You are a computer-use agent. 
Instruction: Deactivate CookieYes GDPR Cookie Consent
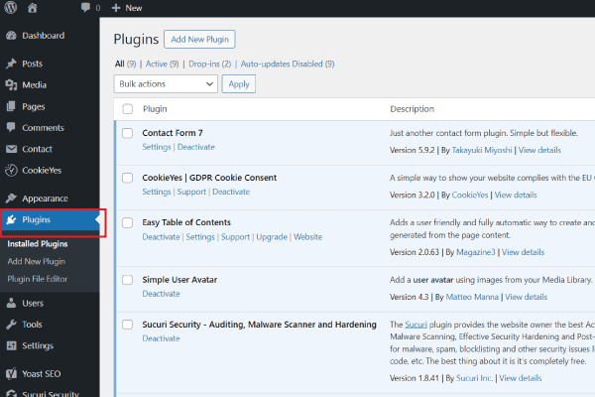point(231,192)
